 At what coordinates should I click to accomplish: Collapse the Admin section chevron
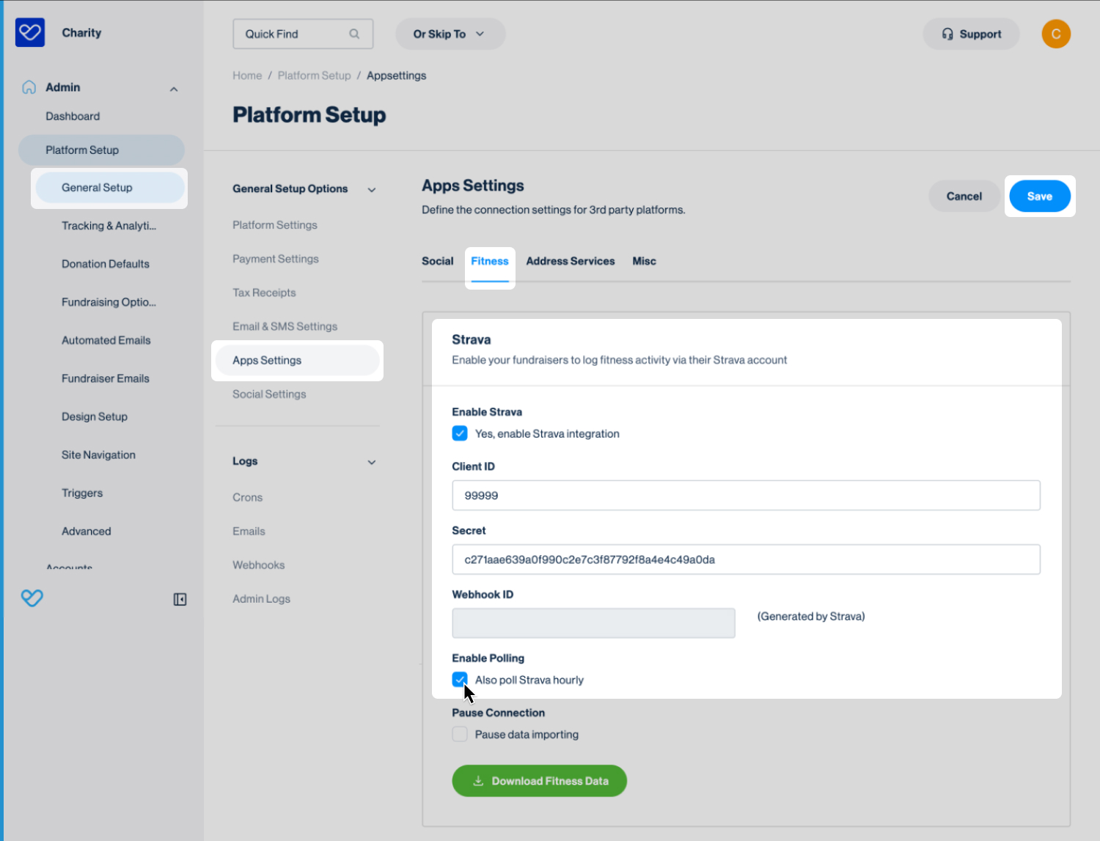(174, 89)
